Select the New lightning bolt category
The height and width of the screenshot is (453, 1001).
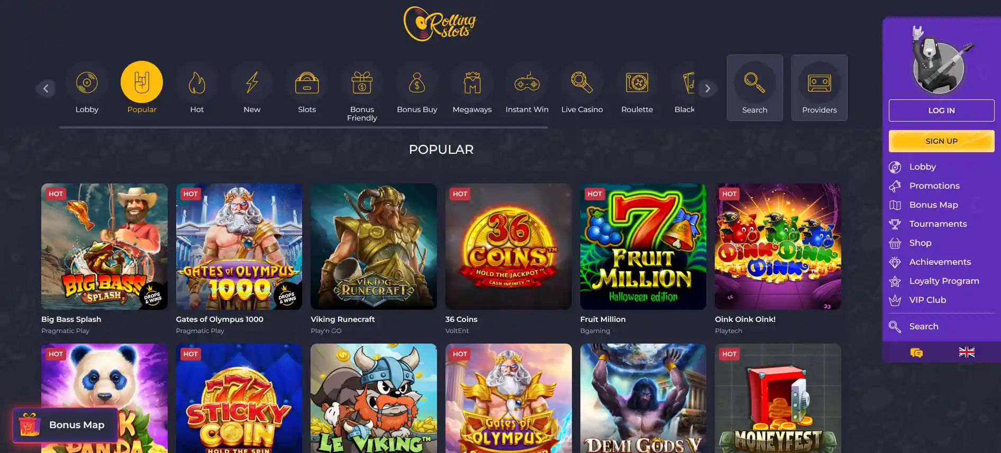pyautogui.click(x=252, y=82)
